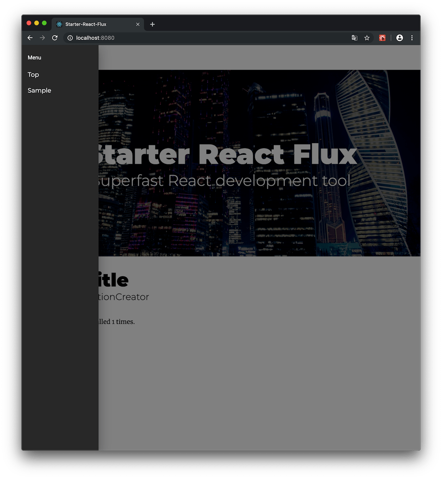Image resolution: width=442 pixels, height=479 pixels.
Task: Open the translate page icon
Action: coord(355,38)
